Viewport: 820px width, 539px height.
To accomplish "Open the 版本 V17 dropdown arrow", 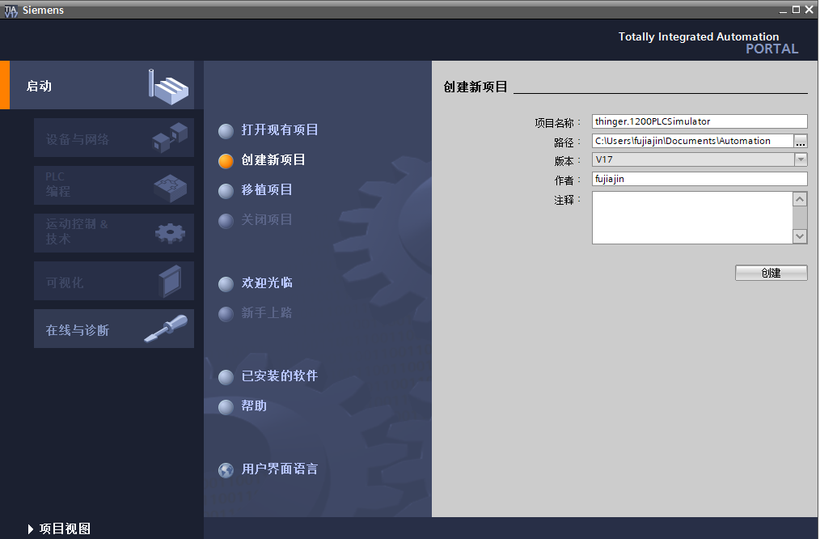I will click(x=801, y=159).
